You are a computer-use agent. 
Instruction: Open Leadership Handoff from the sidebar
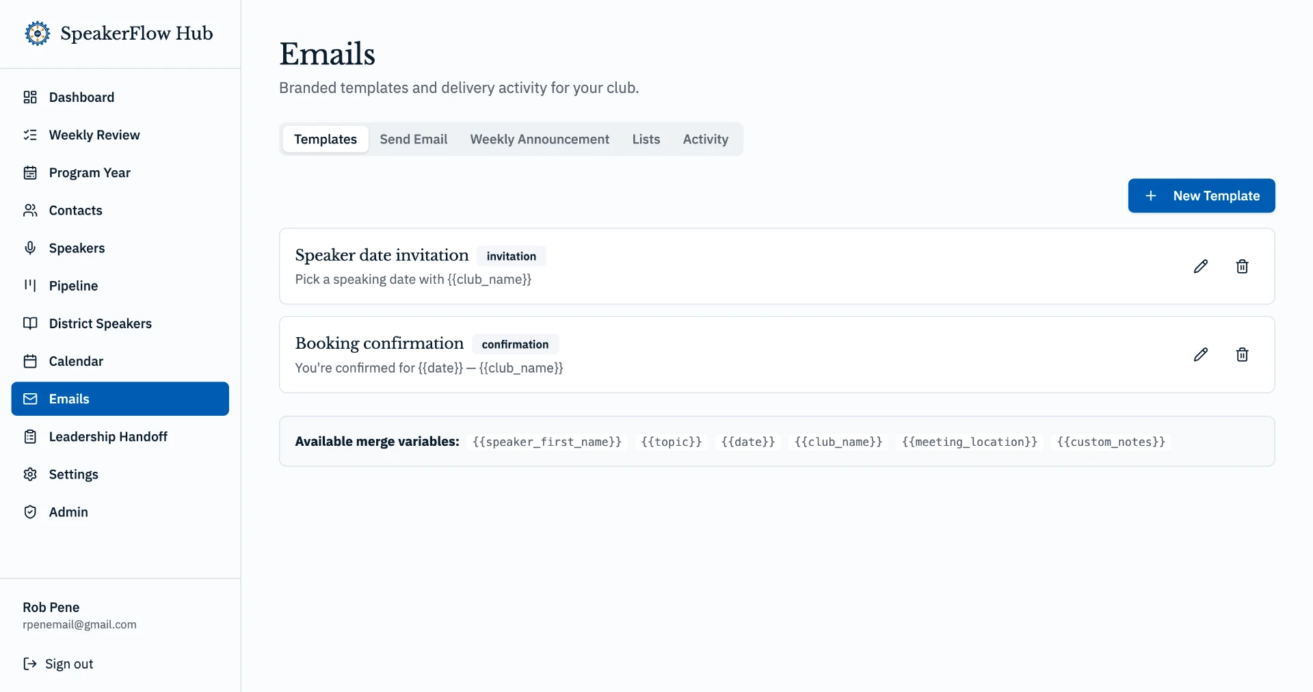pos(120,436)
